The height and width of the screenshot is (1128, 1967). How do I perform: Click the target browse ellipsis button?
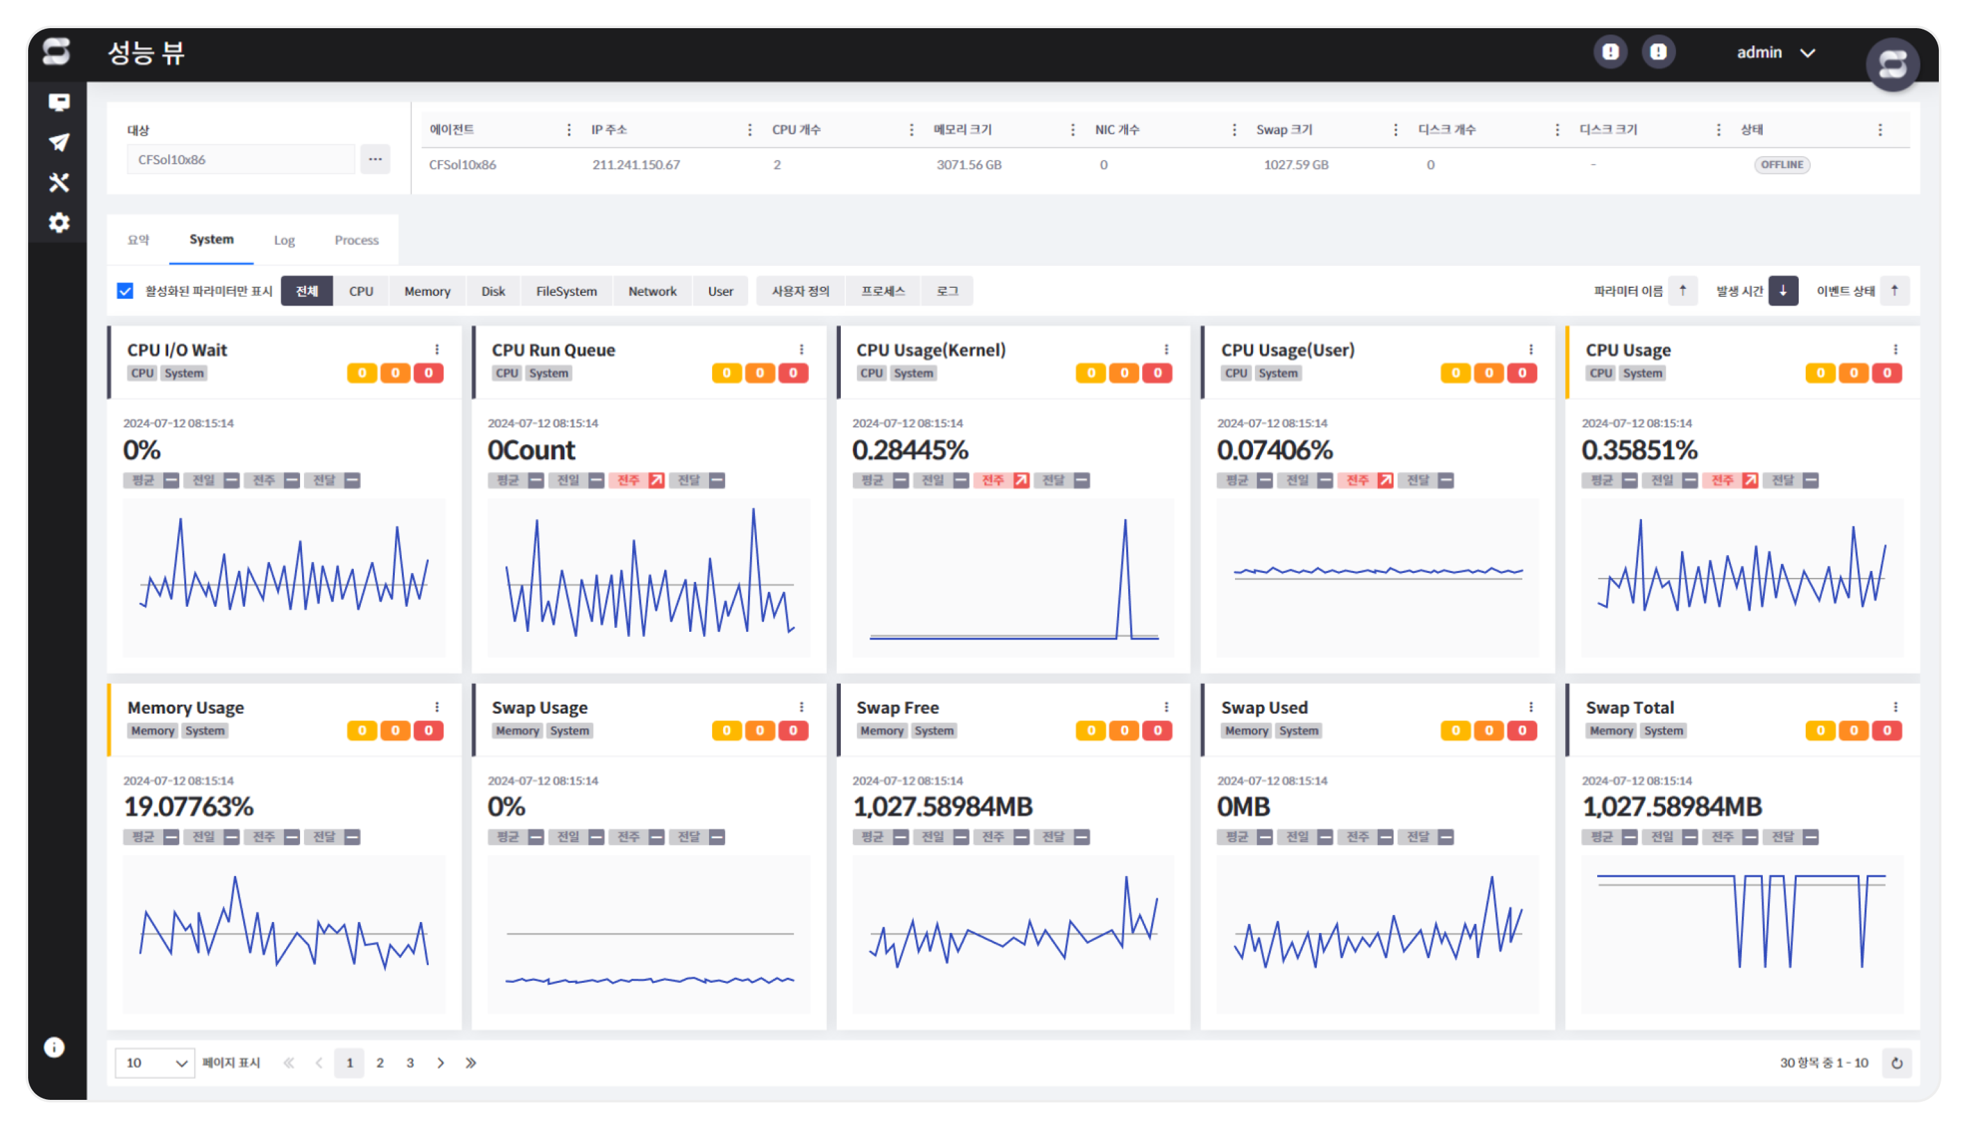[375, 160]
